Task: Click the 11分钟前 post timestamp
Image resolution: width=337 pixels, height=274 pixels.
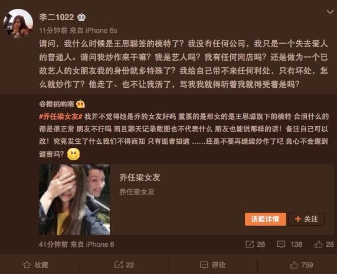Action: click(x=53, y=31)
